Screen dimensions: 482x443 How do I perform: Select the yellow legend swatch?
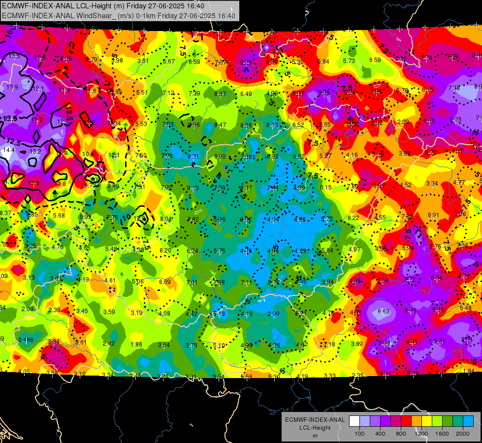[x=427, y=421]
